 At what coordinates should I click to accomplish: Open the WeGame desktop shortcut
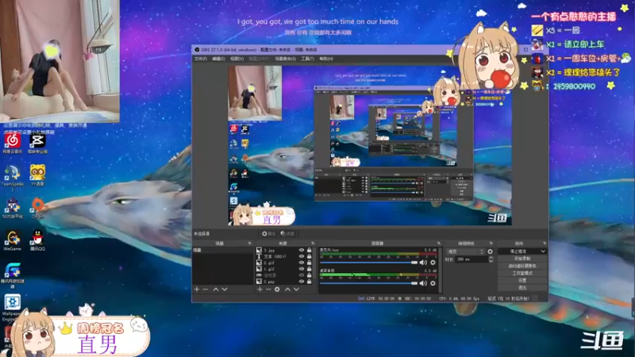(12, 239)
